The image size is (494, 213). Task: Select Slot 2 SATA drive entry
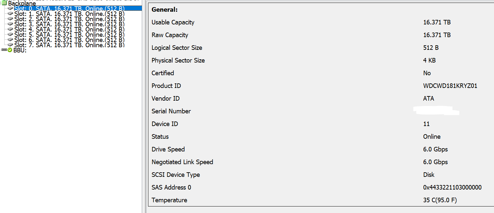[x=69, y=19]
